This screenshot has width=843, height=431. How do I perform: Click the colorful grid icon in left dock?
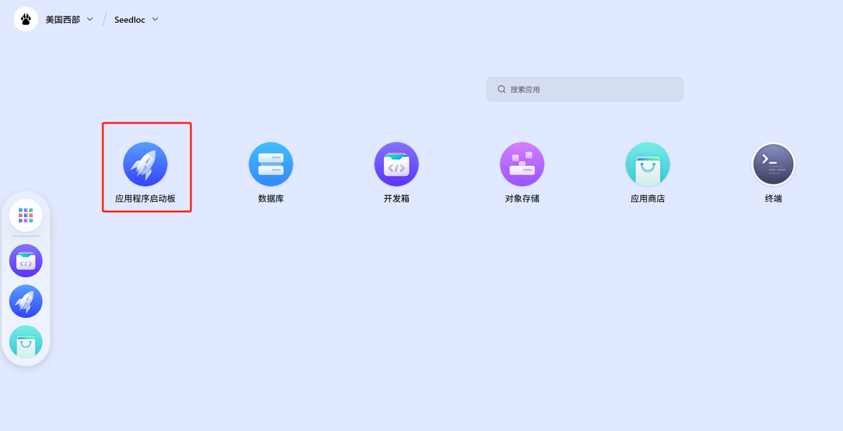[x=26, y=215]
